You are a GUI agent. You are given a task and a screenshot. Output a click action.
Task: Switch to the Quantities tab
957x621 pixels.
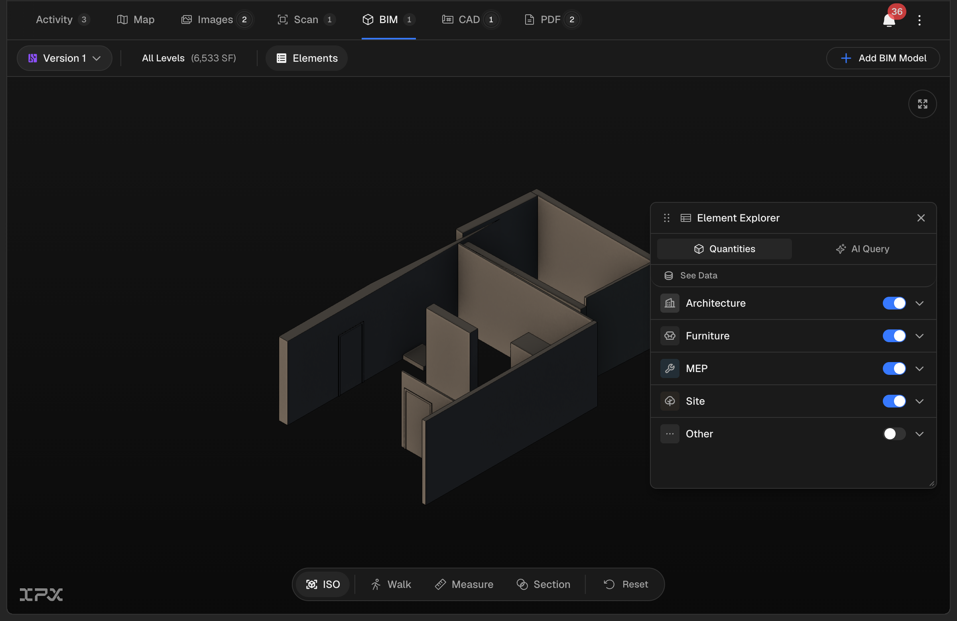coord(724,249)
